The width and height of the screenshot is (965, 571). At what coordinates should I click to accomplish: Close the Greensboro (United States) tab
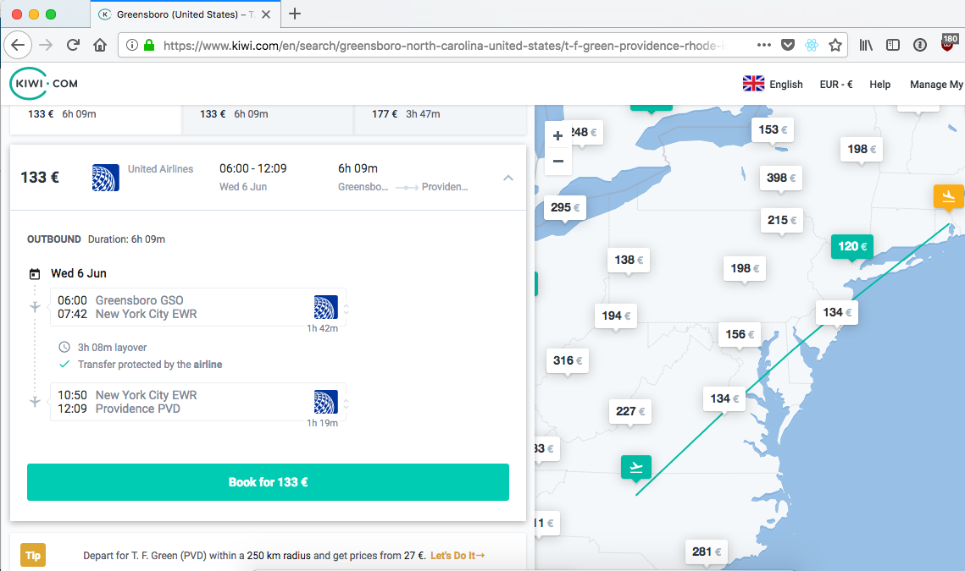pyautogui.click(x=266, y=14)
